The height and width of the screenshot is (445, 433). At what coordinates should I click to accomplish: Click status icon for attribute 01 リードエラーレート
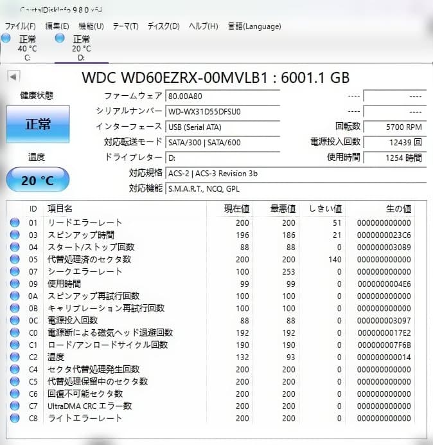pos(15,222)
